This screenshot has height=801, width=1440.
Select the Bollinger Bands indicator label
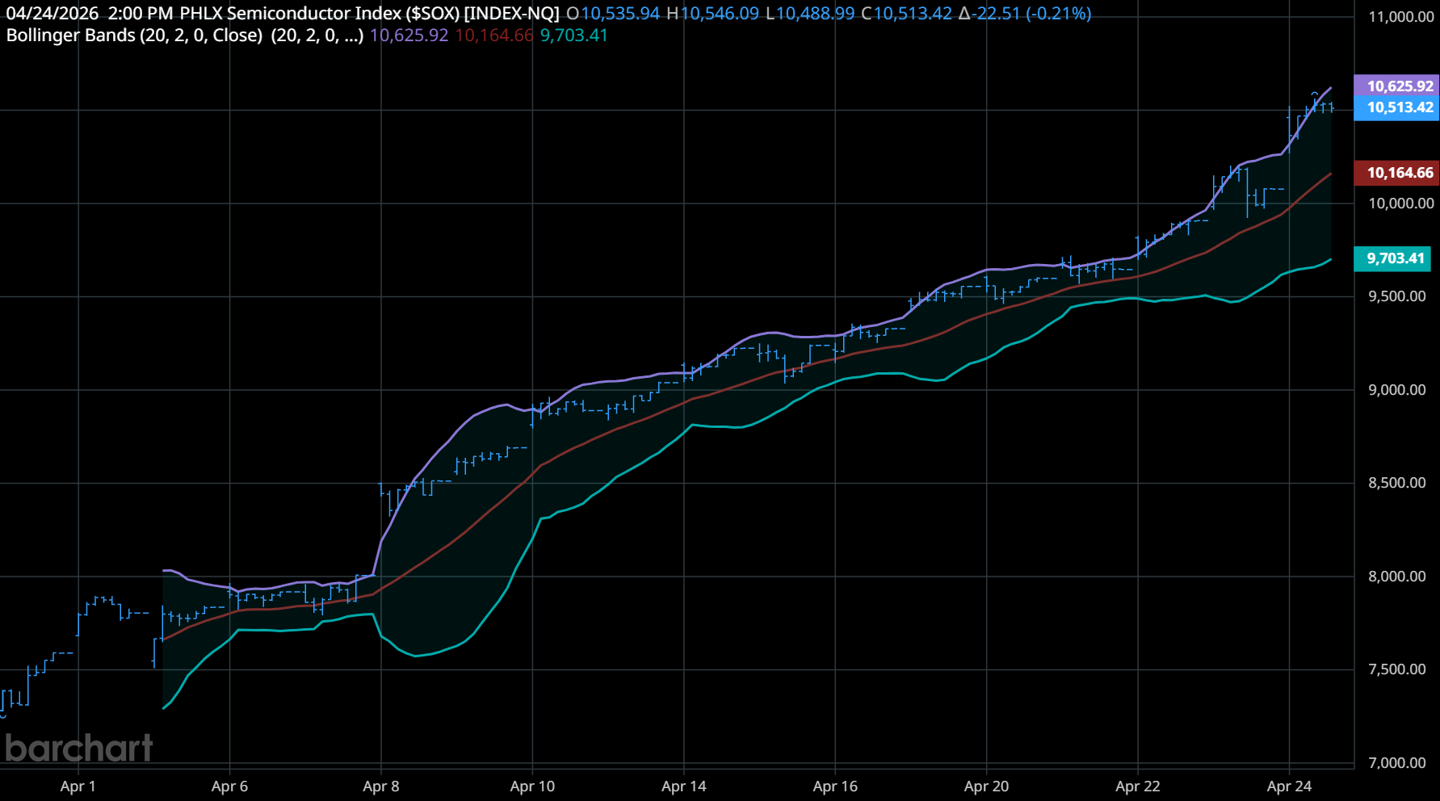point(184,36)
